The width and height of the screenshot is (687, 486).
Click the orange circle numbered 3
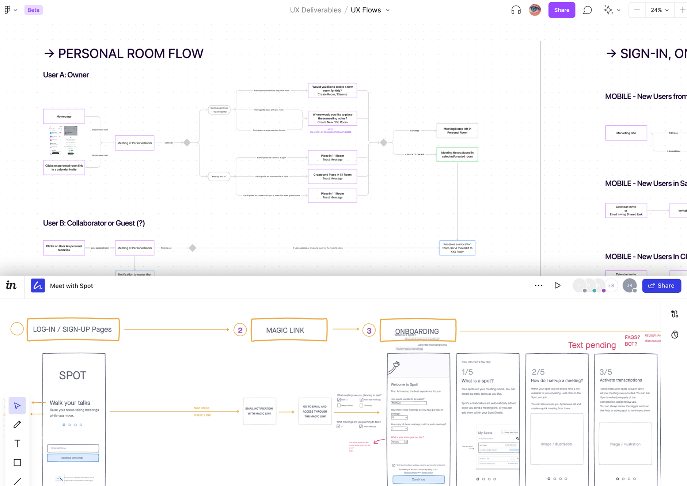click(369, 331)
